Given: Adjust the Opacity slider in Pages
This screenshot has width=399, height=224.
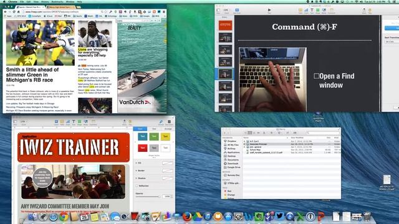Looking at the screenshot, I should (x=148, y=197).
